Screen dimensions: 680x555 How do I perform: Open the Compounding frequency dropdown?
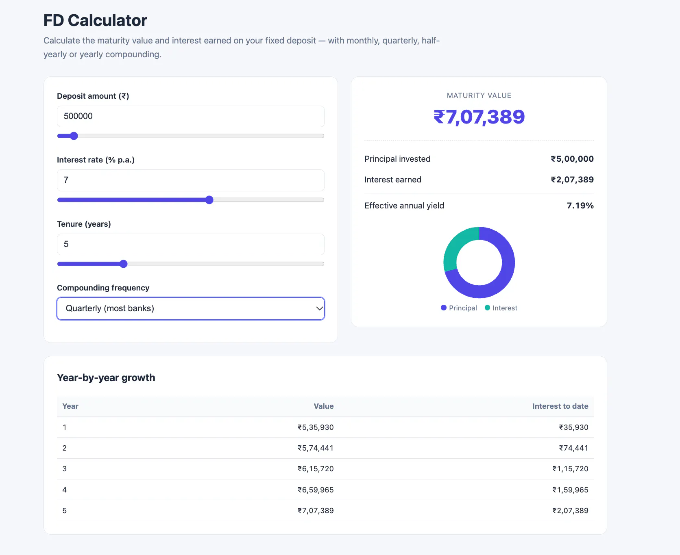coord(190,308)
